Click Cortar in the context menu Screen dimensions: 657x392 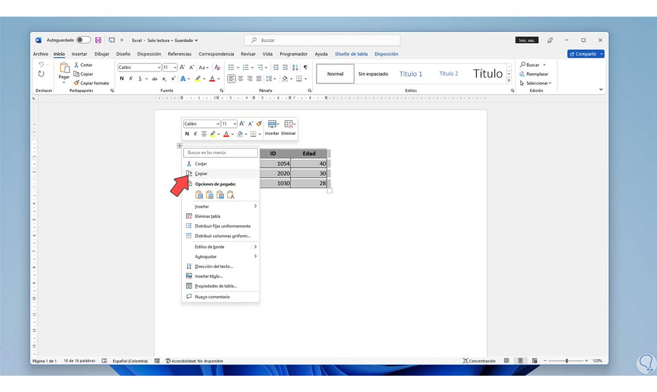[221, 163]
